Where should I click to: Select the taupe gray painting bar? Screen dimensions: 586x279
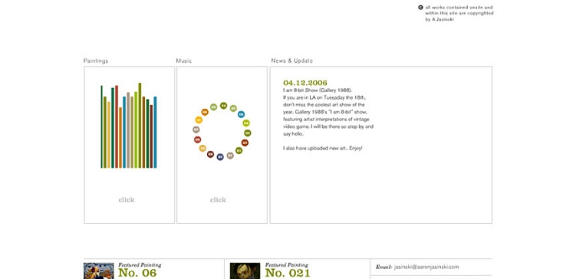[x=128, y=130]
